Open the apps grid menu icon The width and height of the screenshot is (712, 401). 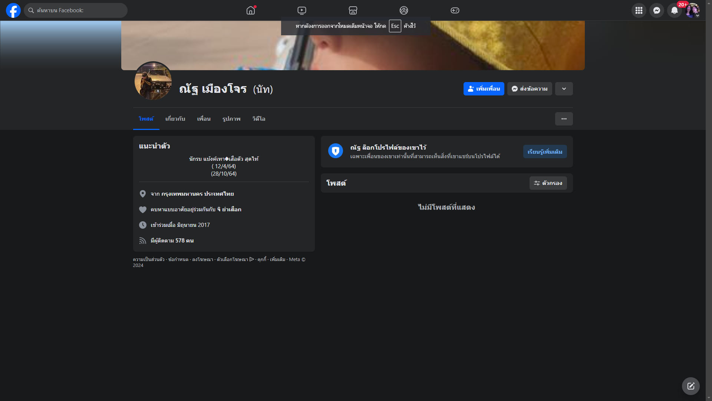639,10
